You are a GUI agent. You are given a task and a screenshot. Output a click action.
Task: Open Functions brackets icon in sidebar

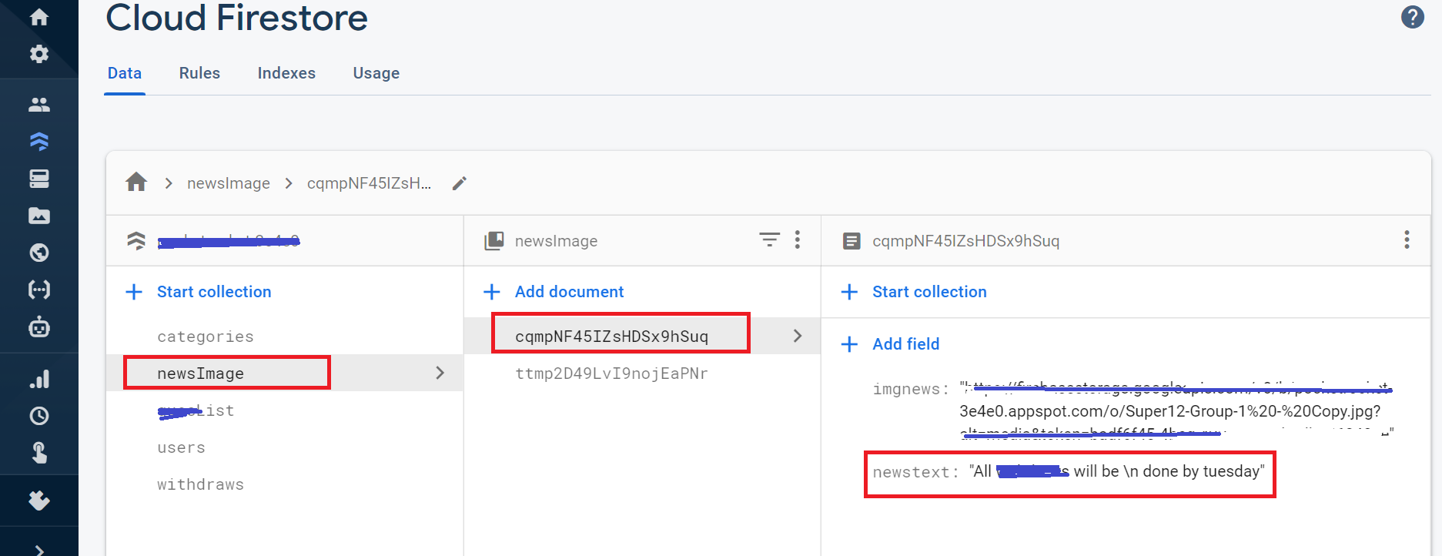coord(39,290)
